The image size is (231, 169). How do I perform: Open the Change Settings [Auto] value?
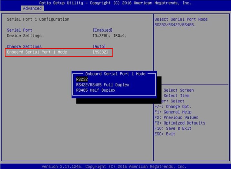pos(99,47)
